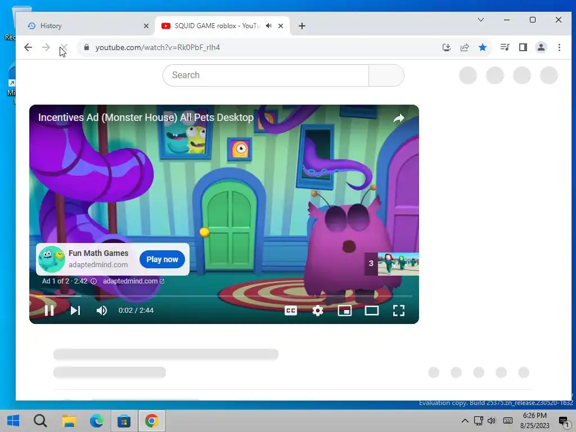Open taskbar Search
576x432 pixels.
40,421
